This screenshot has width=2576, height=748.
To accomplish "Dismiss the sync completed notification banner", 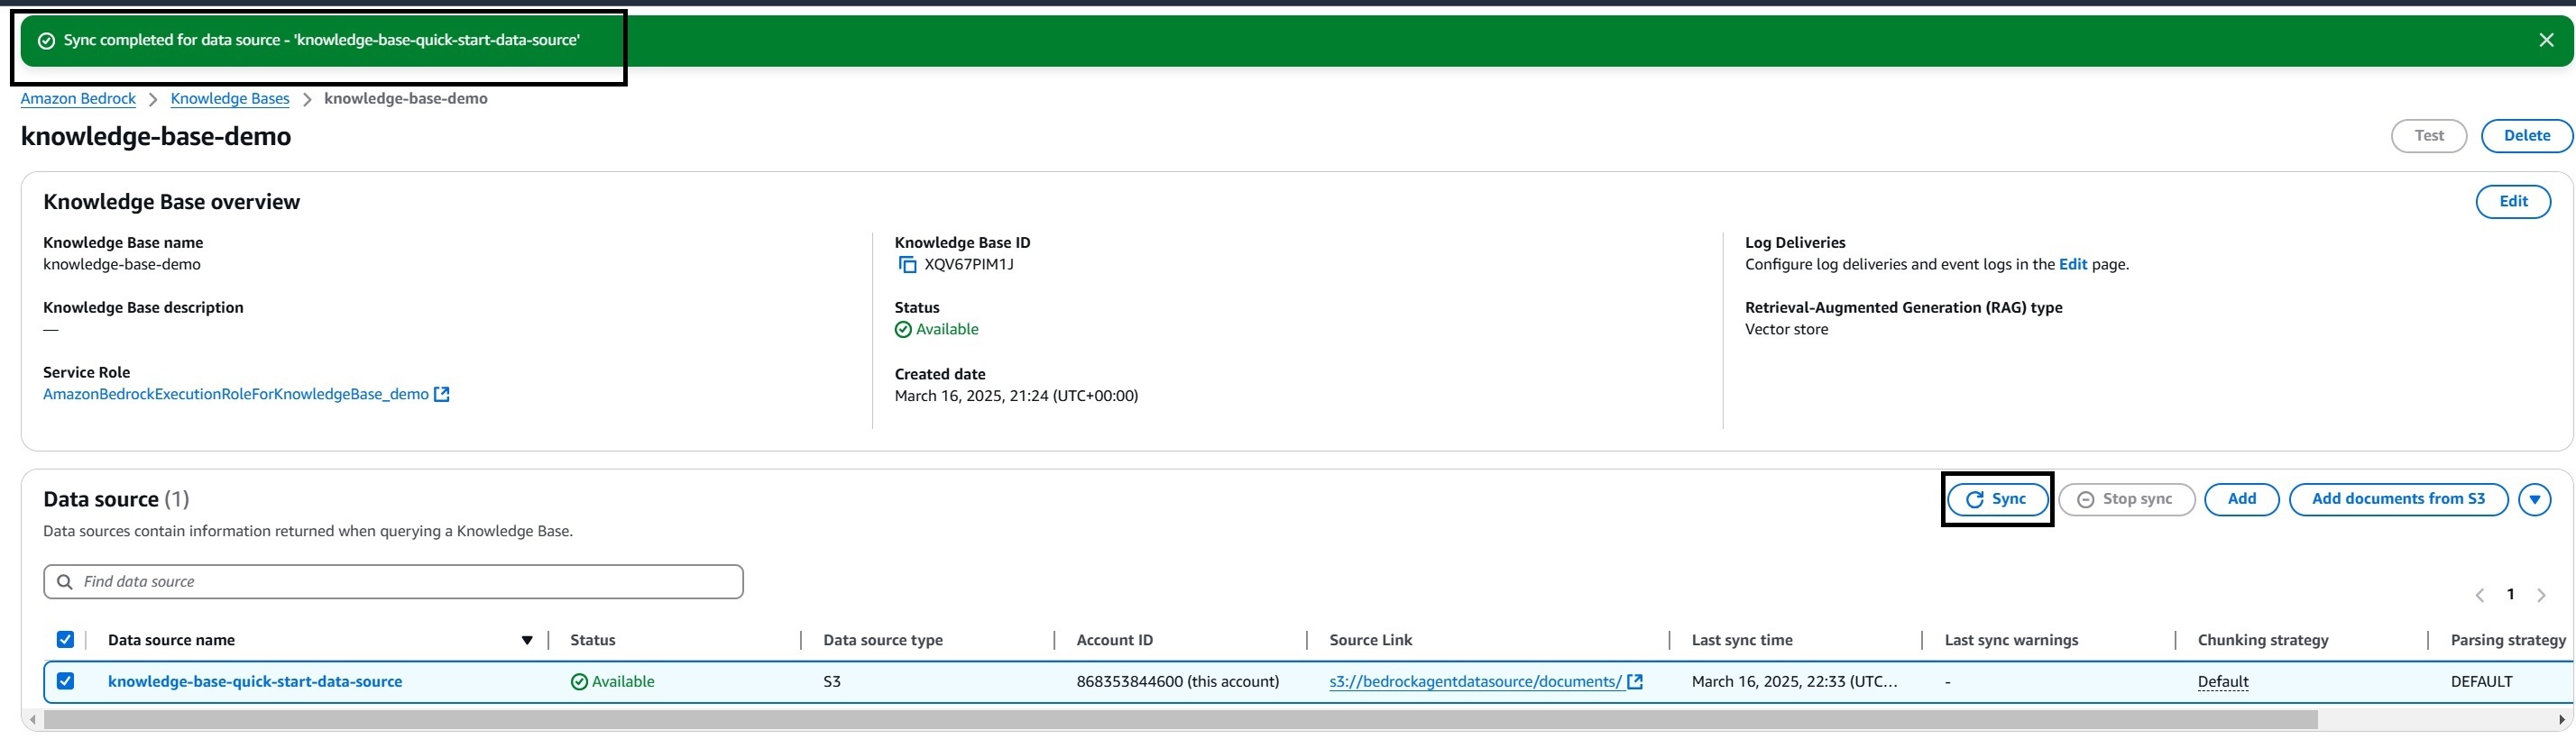I will point(2546,40).
